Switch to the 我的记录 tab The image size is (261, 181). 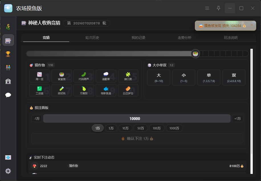[x=138, y=38]
